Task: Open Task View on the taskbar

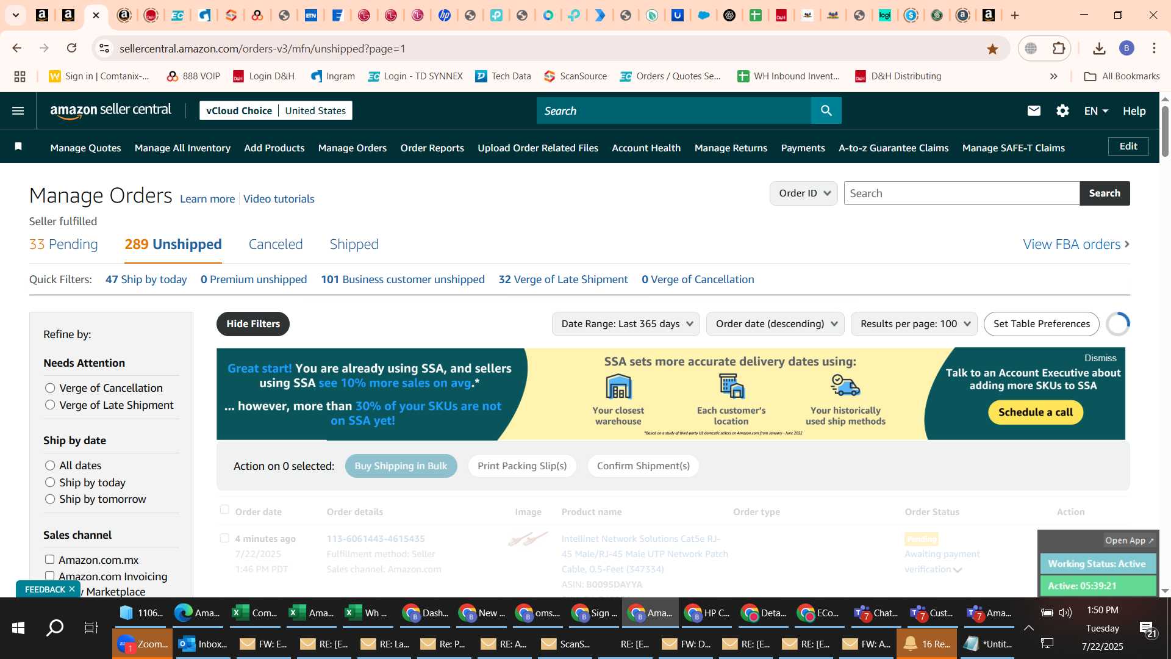Action: click(91, 627)
